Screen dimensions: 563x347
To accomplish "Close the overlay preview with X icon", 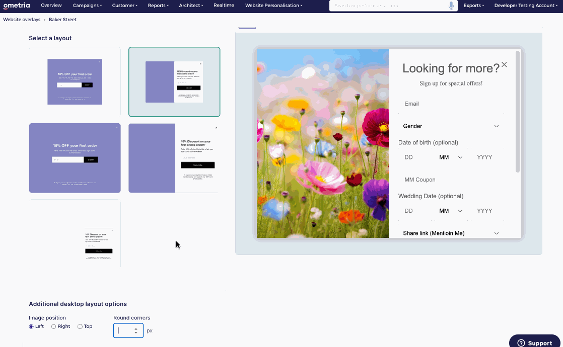I will 504,64.
